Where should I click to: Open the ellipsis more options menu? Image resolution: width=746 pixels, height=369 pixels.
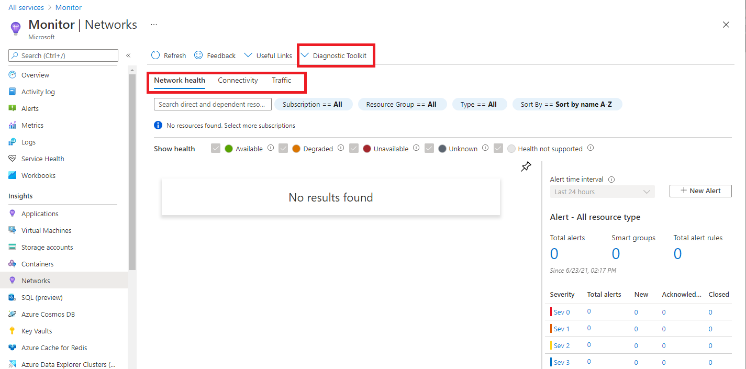pos(154,25)
